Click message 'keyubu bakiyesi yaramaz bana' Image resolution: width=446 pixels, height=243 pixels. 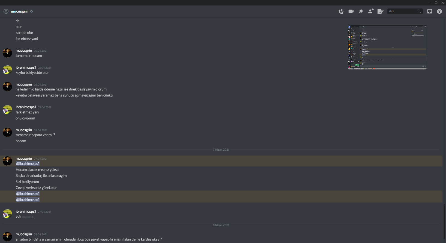click(64, 95)
